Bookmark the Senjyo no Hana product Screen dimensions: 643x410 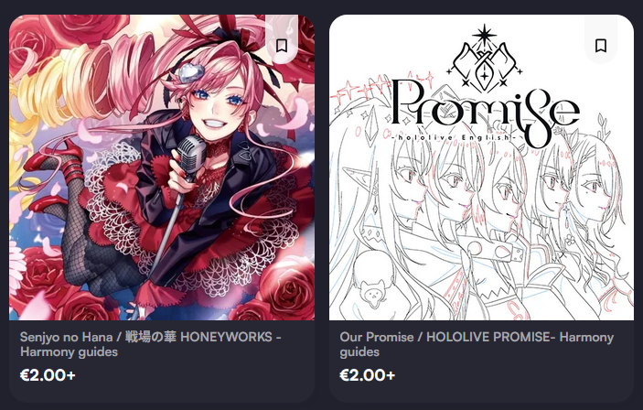(282, 46)
